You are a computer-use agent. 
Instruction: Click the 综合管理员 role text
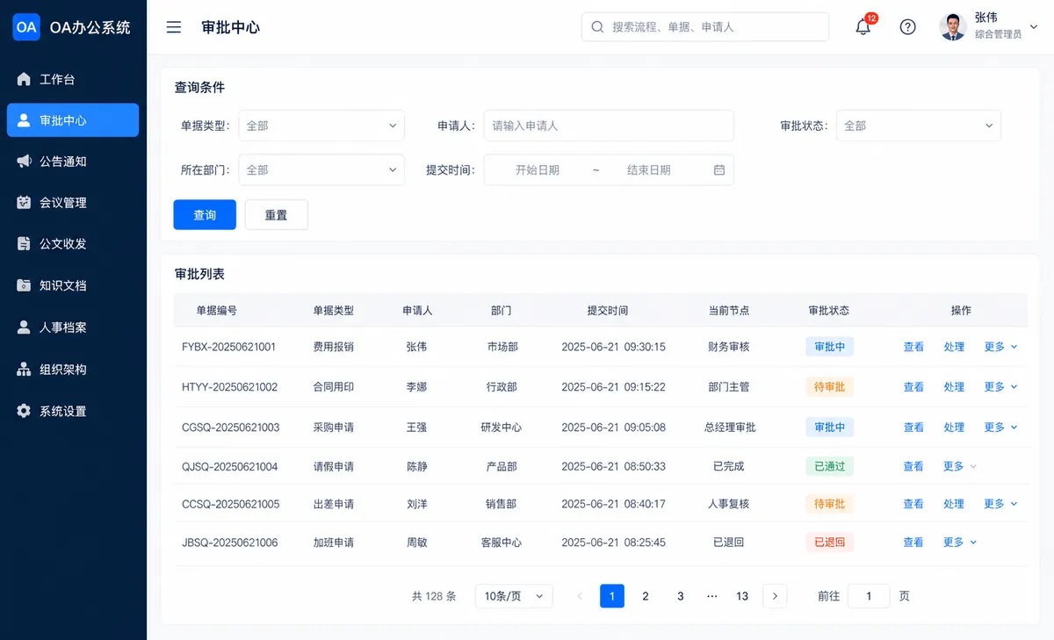(x=998, y=34)
